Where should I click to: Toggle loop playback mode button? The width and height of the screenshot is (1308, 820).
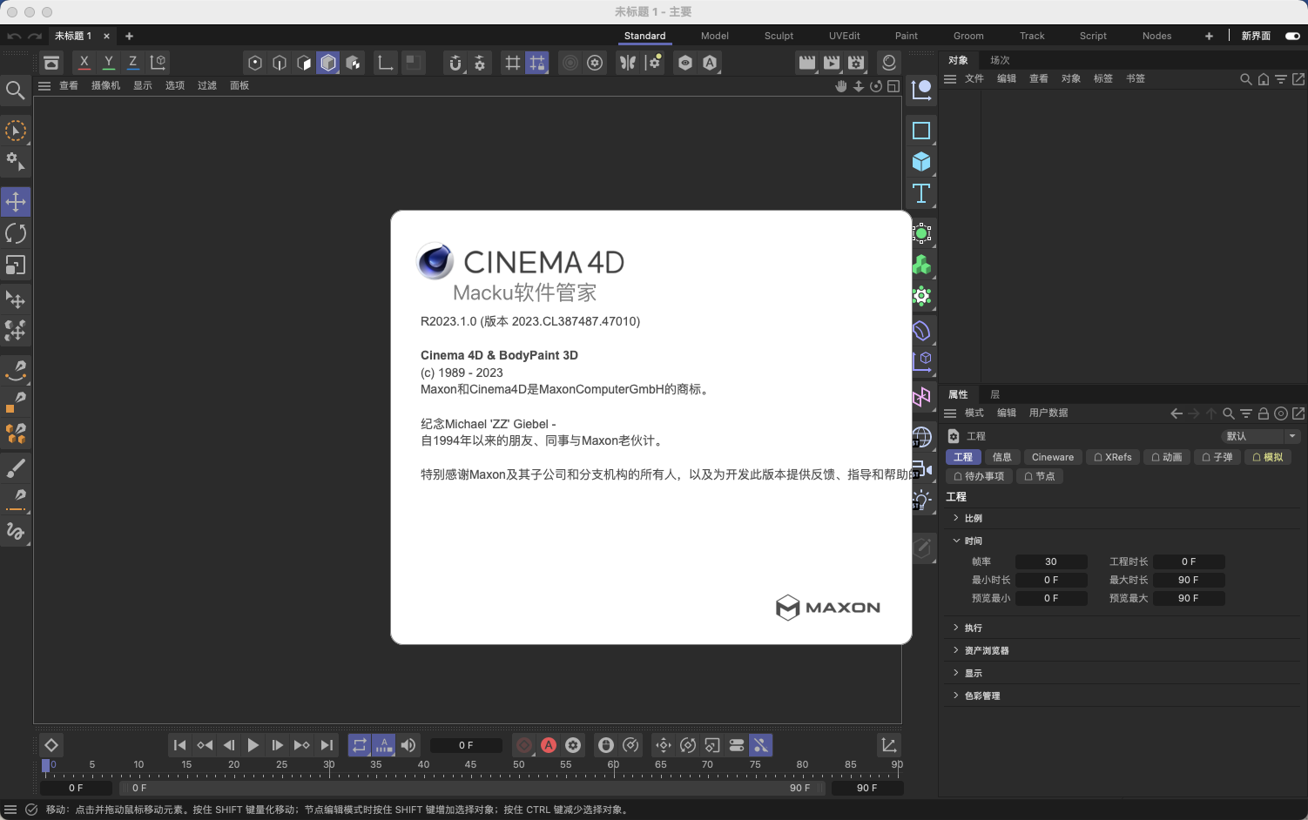pos(360,745)
